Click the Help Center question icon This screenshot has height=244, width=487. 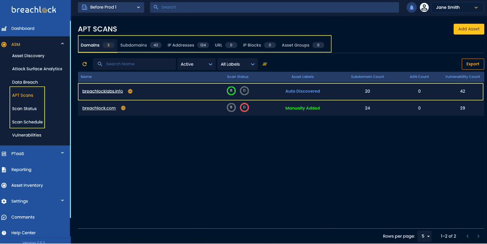click(x=4, y=233)
